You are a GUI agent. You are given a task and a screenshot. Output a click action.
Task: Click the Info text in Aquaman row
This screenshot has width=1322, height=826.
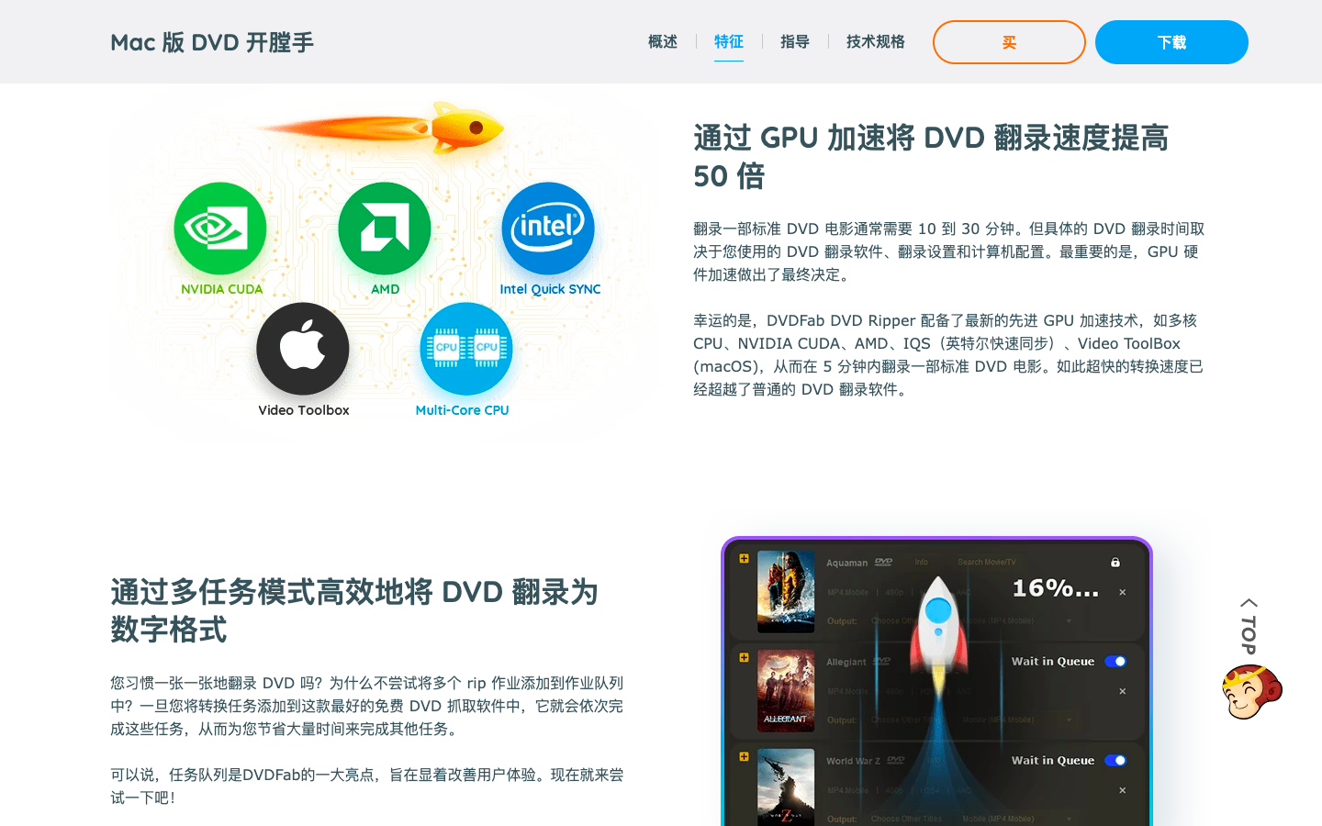921,563
